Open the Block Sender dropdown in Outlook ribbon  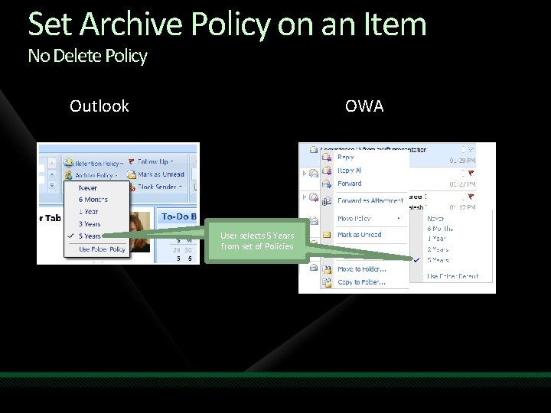157,187
